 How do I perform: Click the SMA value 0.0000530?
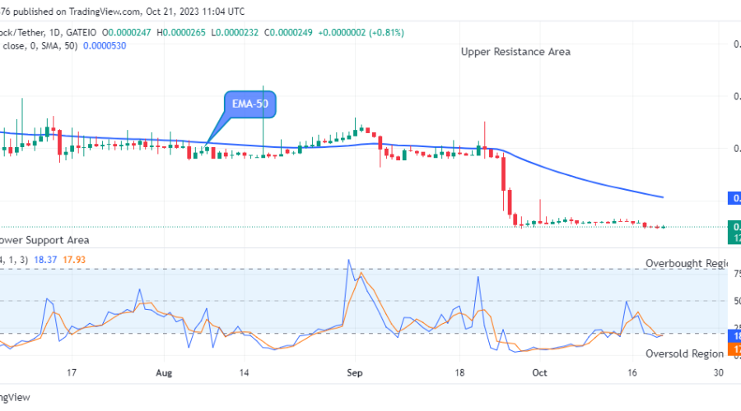click(105, 46)
